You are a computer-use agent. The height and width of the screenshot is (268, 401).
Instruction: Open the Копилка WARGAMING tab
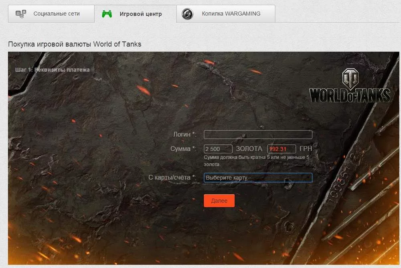(x=226, y=14)
